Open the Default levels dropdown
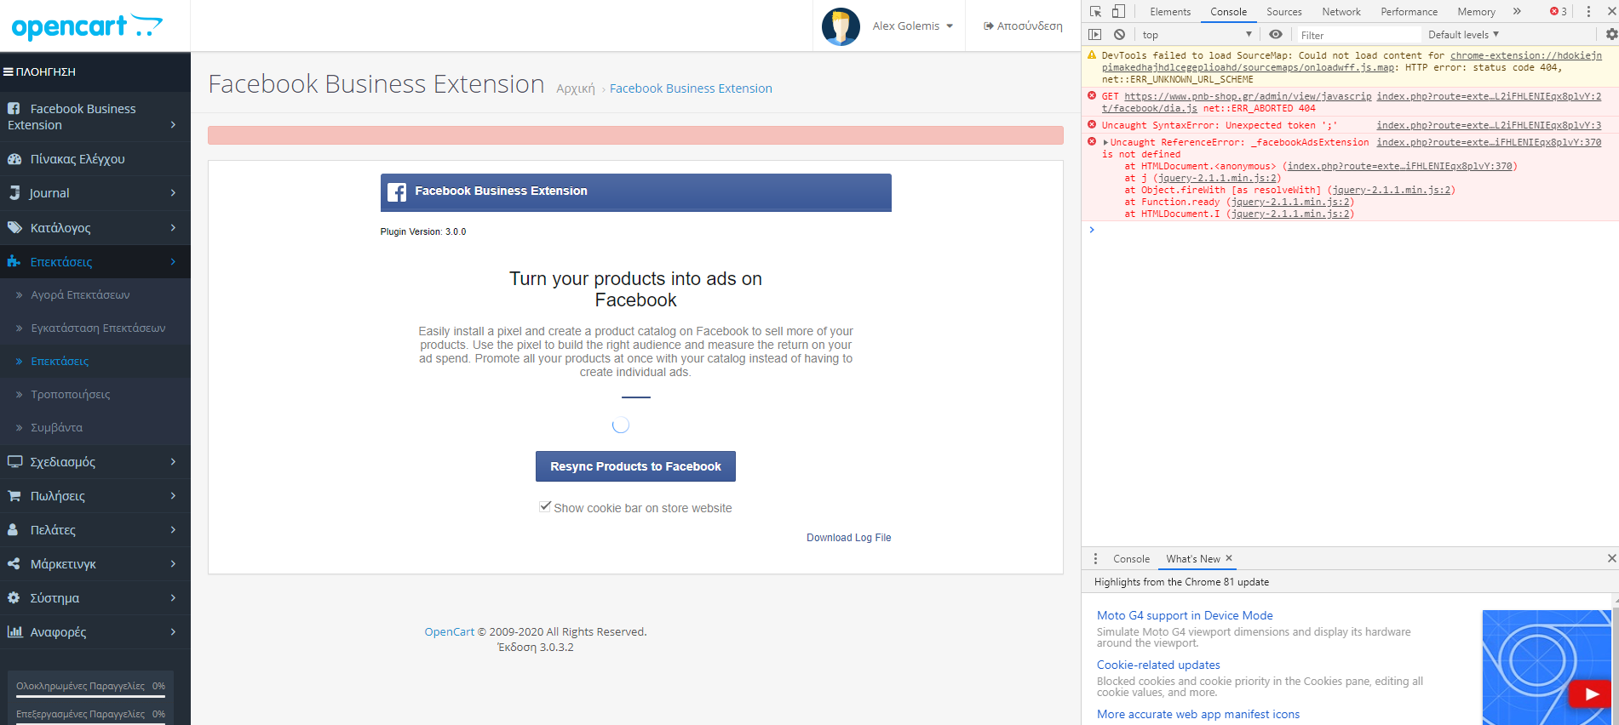The image size is (1619, 725). coord(1463,35)
